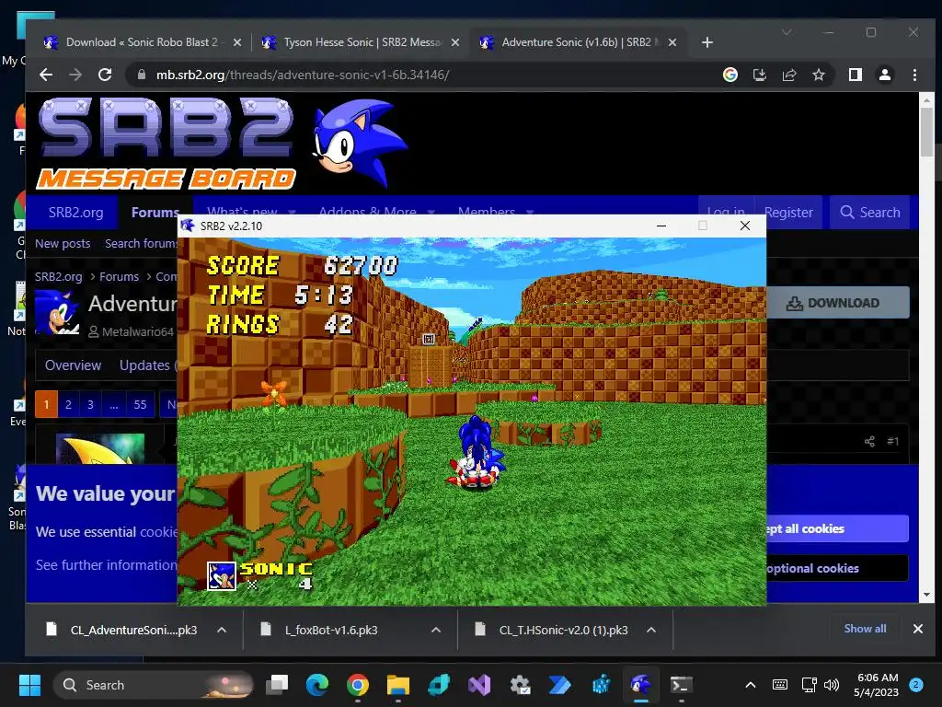
Task: Click the New posts link
Action: tap(63, 243)
